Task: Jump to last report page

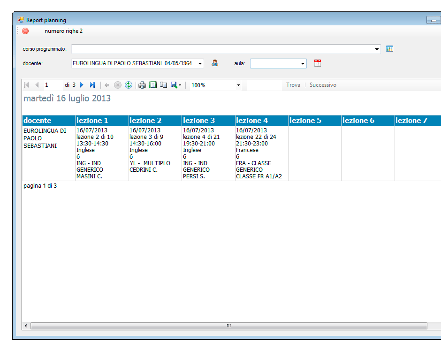Action: coord(92,85)
